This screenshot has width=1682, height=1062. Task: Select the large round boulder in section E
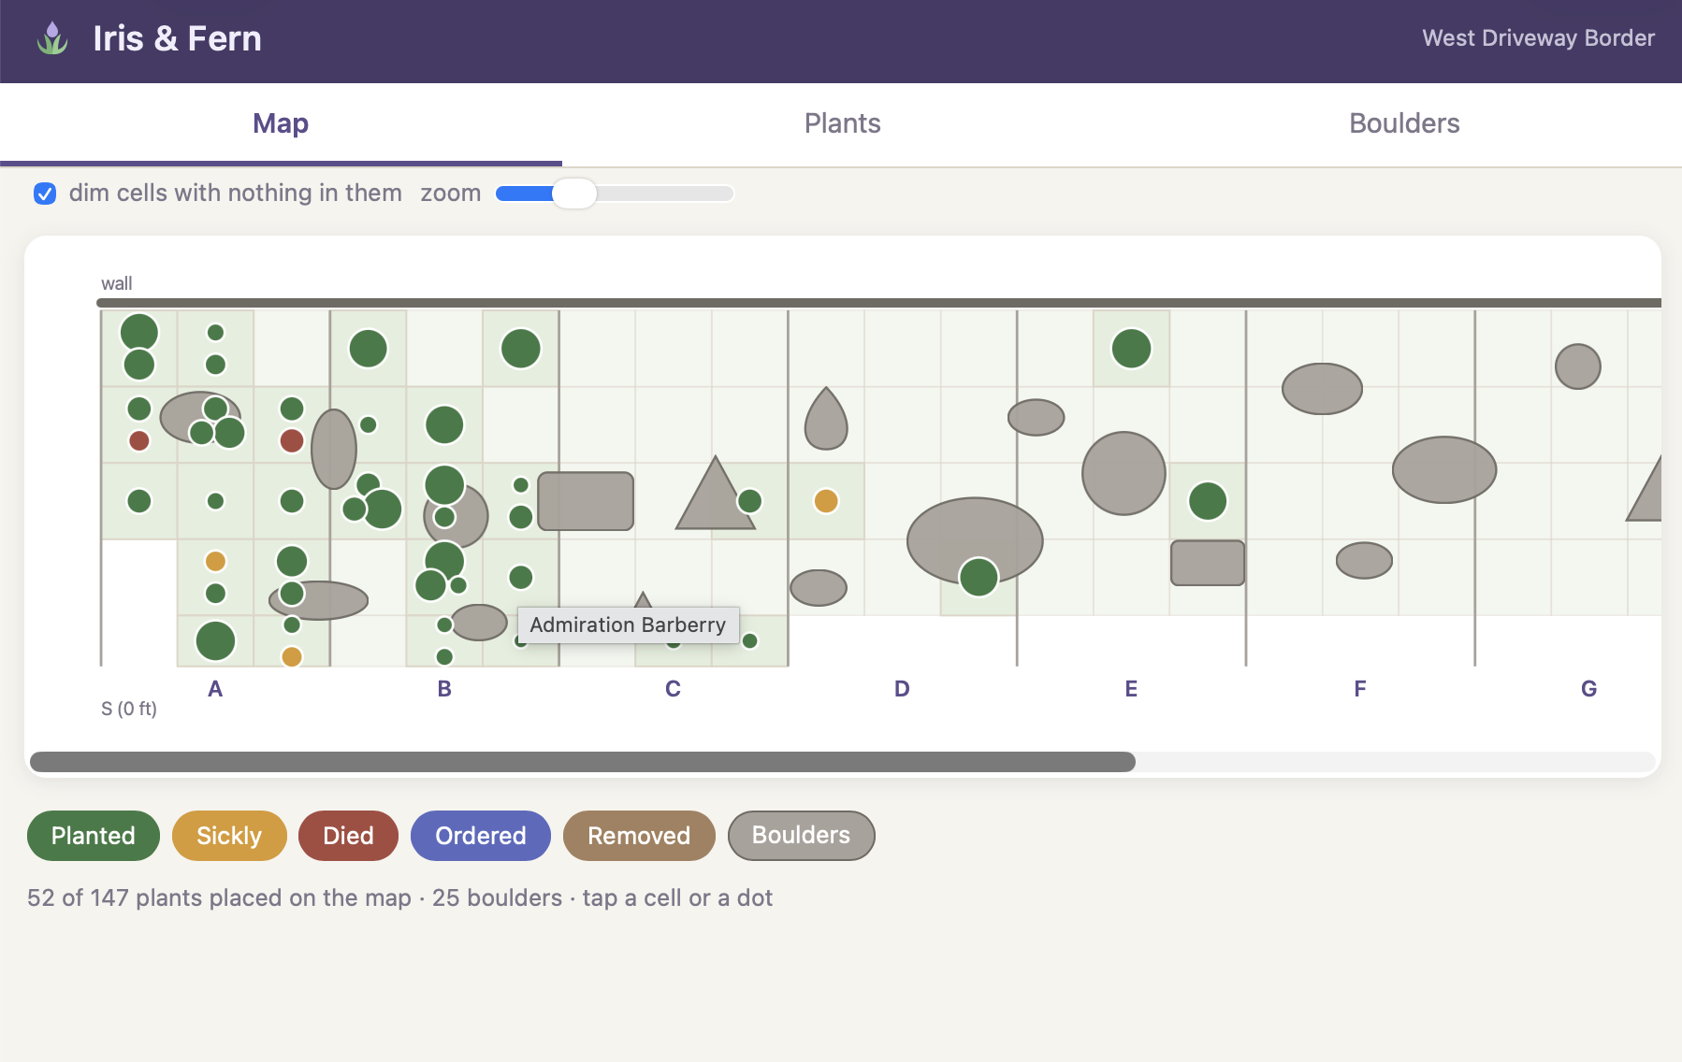click(1124, 473)
